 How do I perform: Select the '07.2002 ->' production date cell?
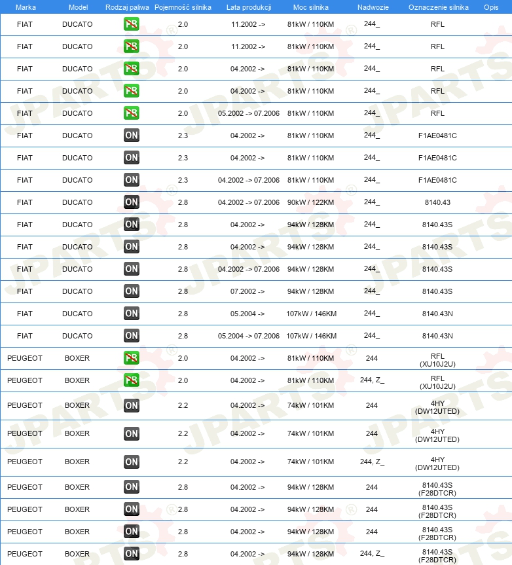click(x=247, y=291)
